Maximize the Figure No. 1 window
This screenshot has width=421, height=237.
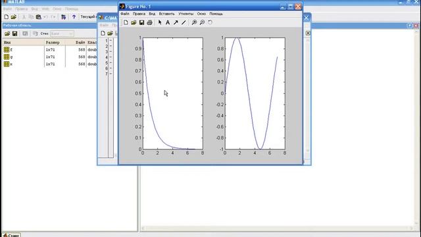tap(290, 7)
